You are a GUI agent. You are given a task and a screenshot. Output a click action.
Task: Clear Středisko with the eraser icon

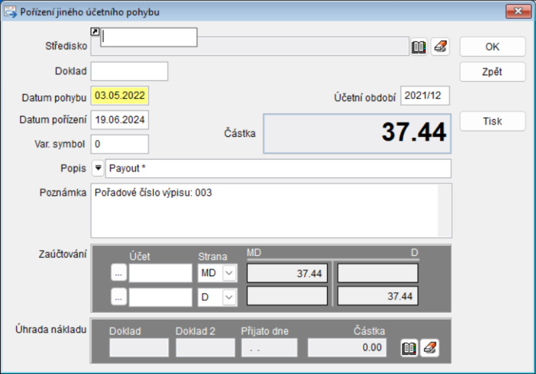(440, 47)
